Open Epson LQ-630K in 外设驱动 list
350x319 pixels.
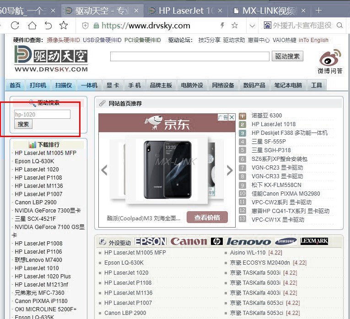click(124, 263)
